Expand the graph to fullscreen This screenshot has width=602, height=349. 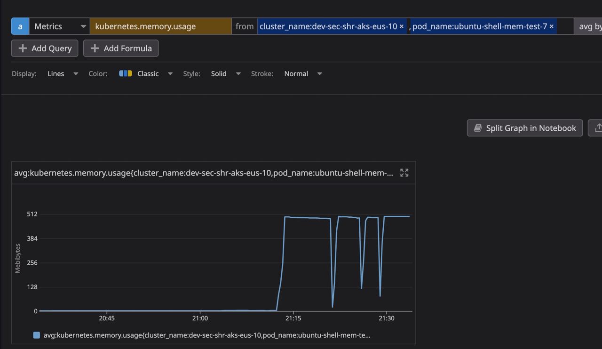coord(404,173)
